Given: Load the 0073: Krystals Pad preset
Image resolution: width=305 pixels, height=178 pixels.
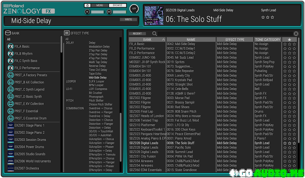Looking at the screenshot, I should 179,80.
